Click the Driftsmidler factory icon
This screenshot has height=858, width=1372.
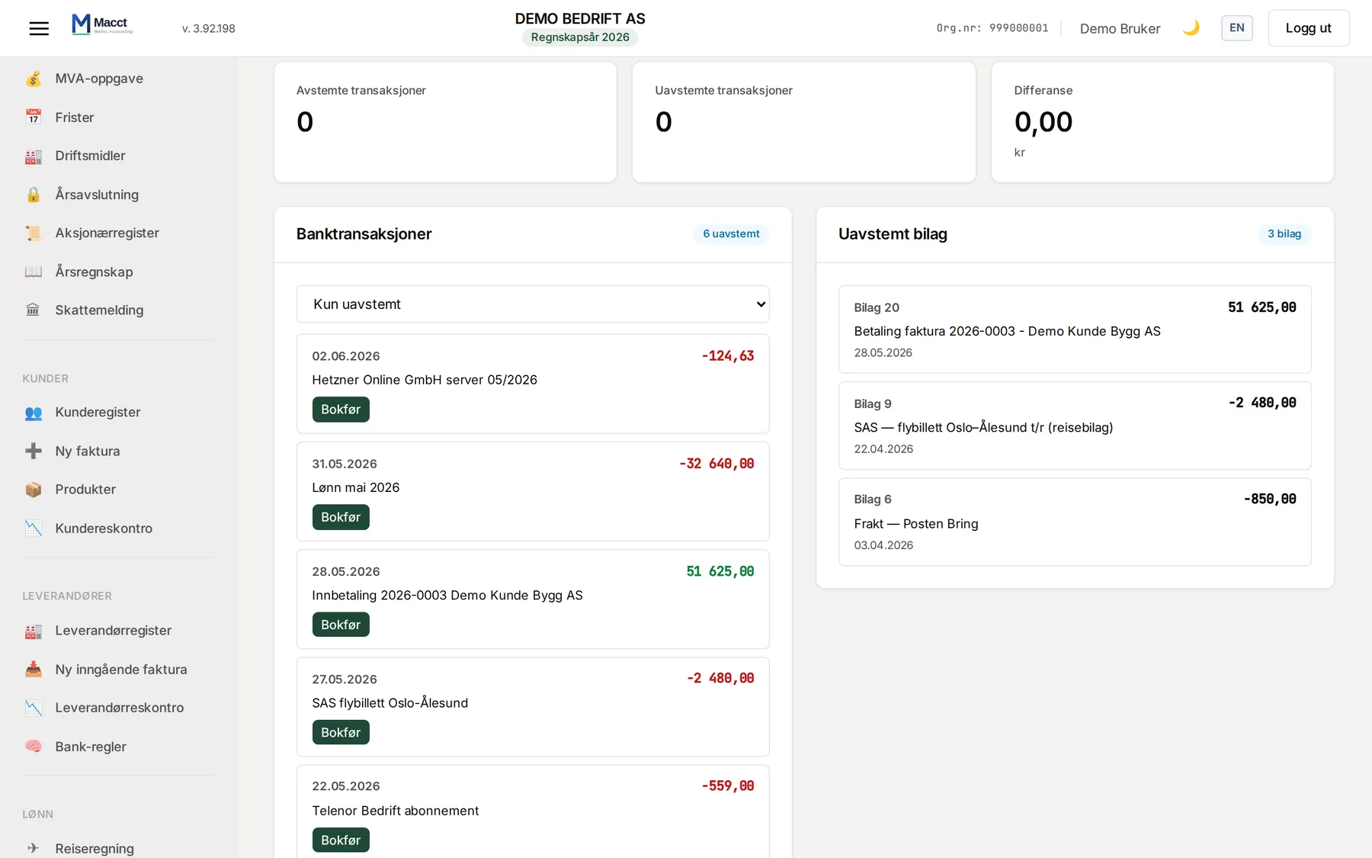[x=34, y=156]
